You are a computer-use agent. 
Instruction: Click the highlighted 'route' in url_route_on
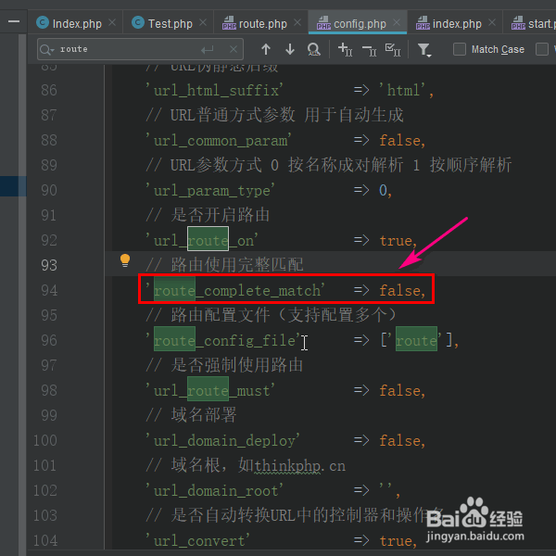click(x=208, y=241)
